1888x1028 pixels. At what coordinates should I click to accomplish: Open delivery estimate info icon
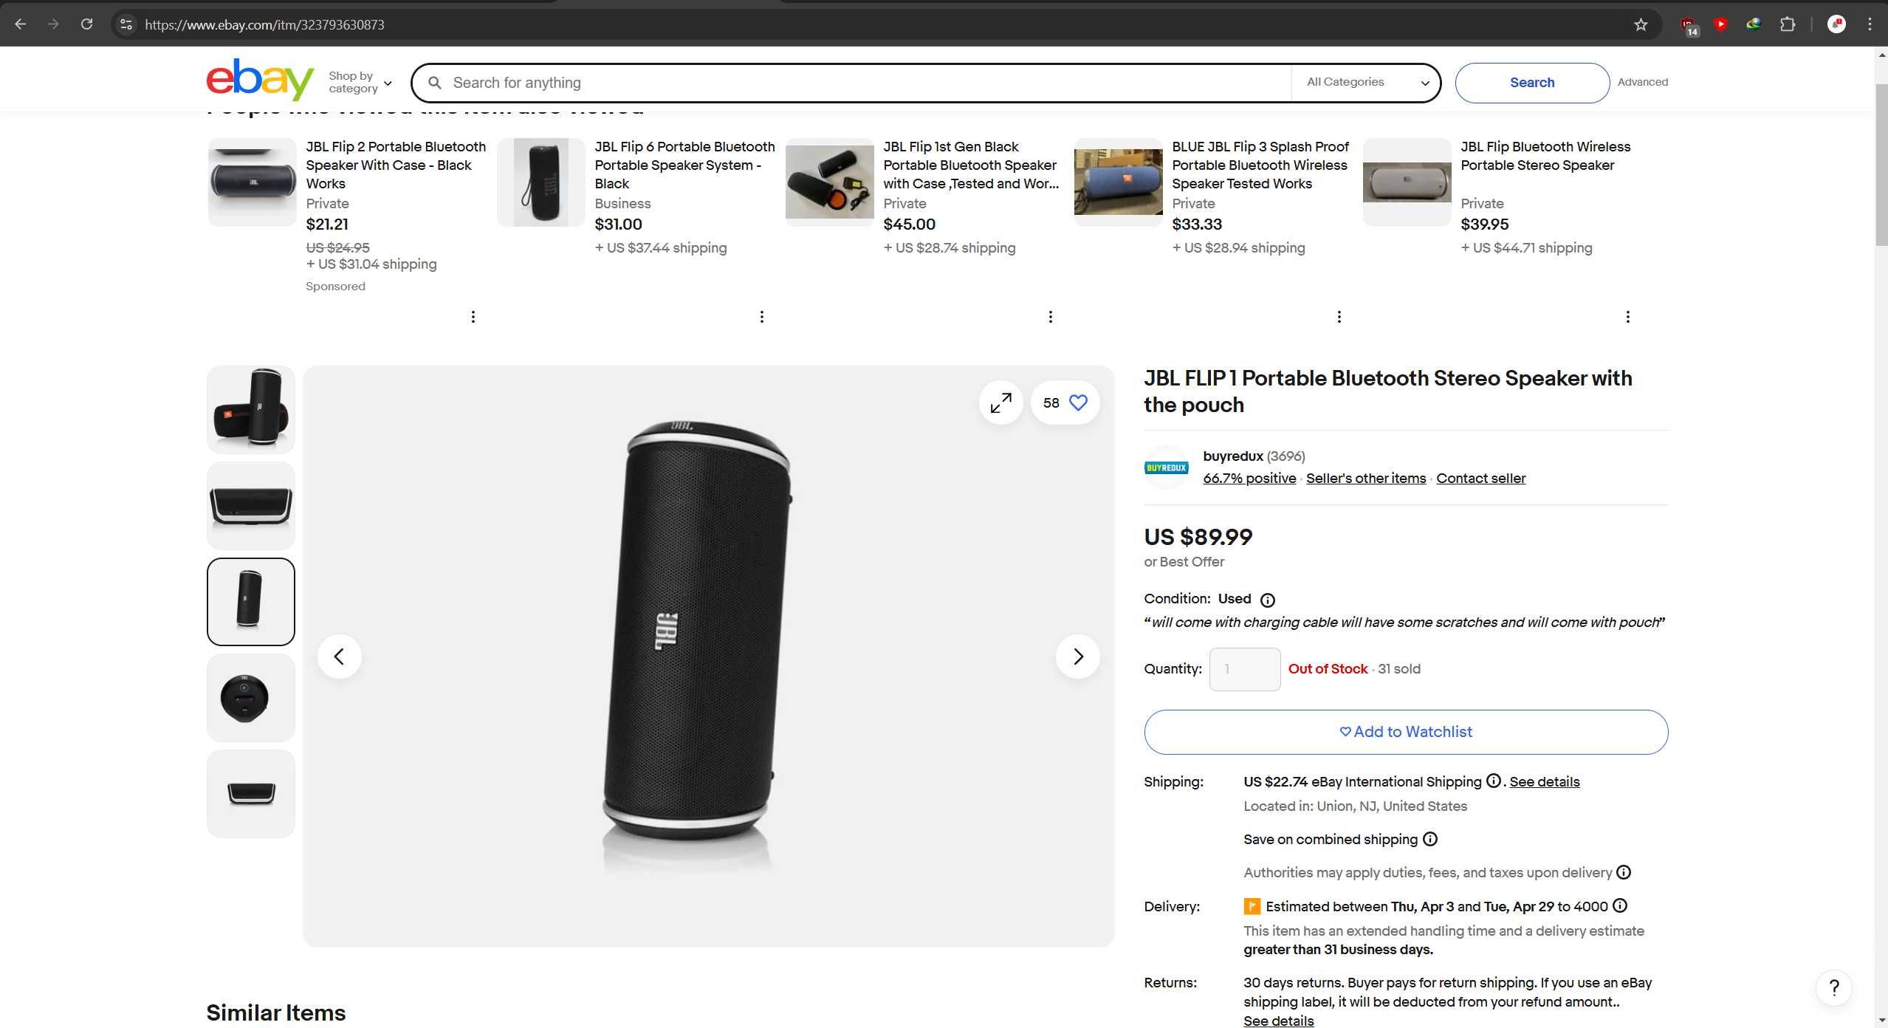(x=1619, y=905)
